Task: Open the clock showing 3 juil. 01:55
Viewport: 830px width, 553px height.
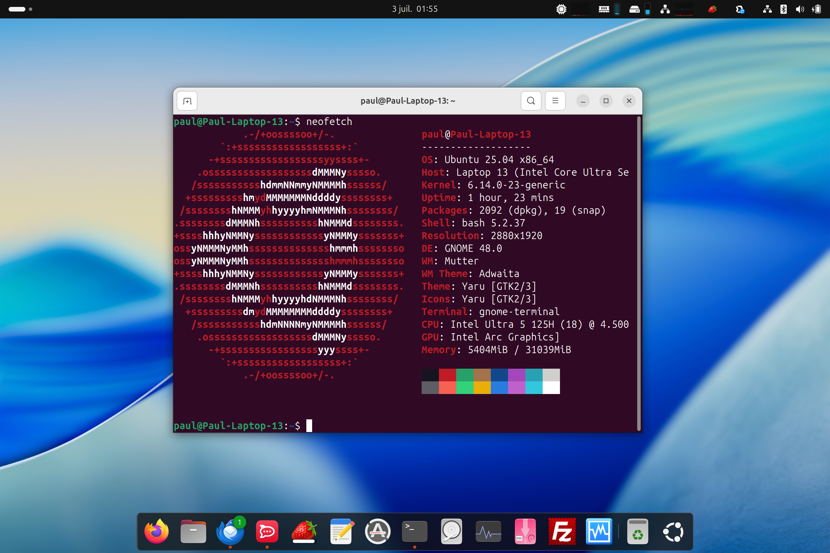Action: [x=415, y=9]
